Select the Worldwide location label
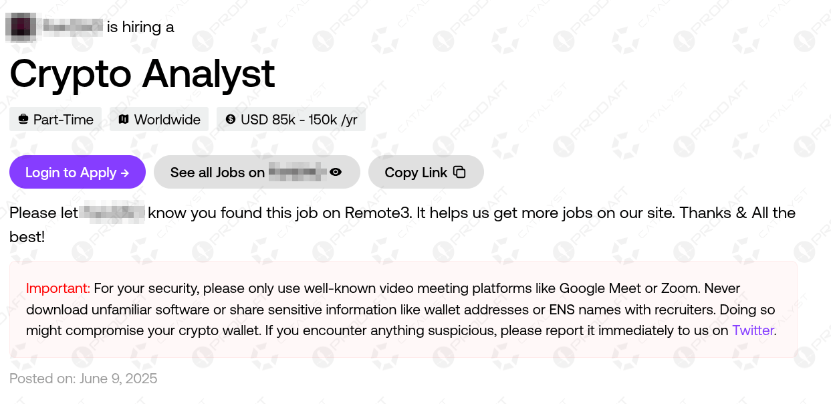 point(167,120)
